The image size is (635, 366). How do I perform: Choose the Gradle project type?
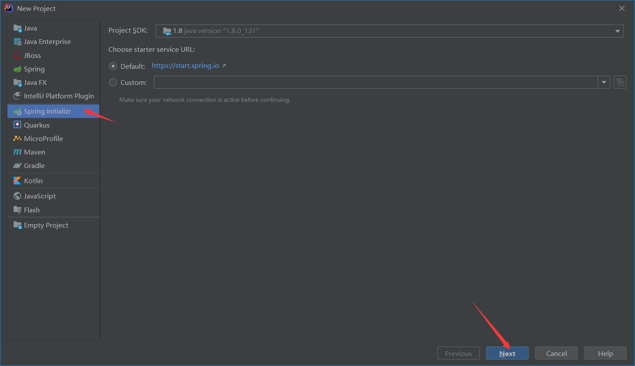(x=54, y=165)
